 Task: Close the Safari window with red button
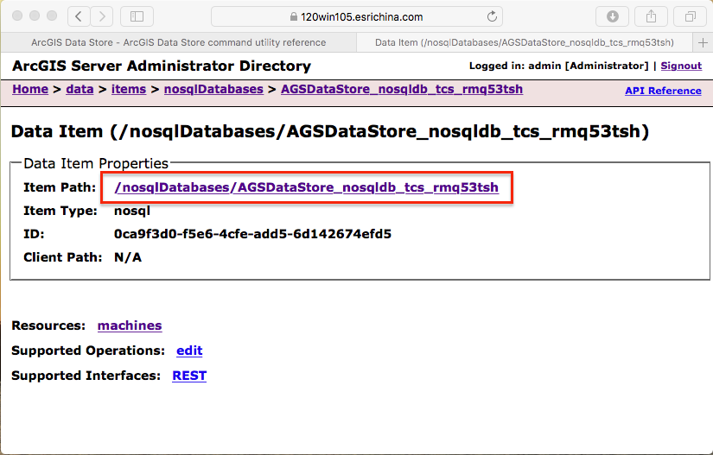click(x=17, y=16)
